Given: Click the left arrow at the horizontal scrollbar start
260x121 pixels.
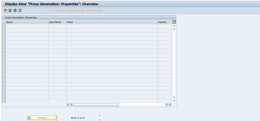Looking at the screenshot, I should 68,104.
